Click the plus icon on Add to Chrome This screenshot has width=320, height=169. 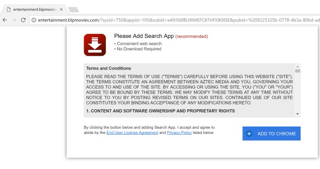(249, 134)
